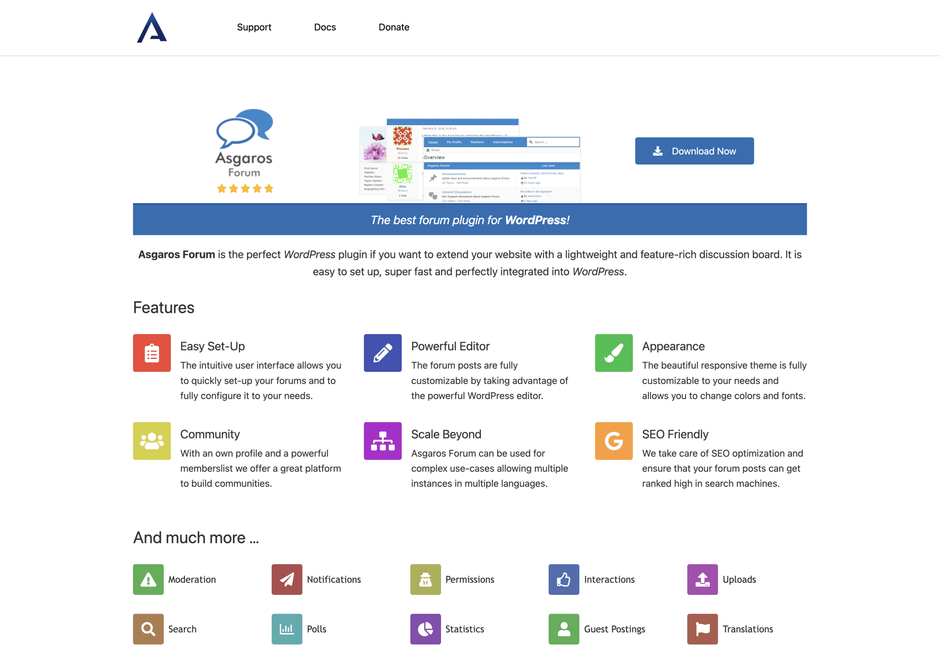Click the Permissions agent icon
Viewport: 940px width, 651px height.
point(425,579)
